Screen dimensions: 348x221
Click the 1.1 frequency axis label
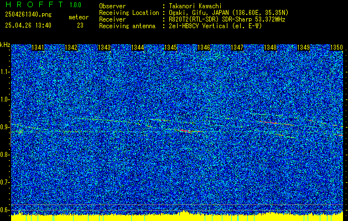[x=4, y=72]
